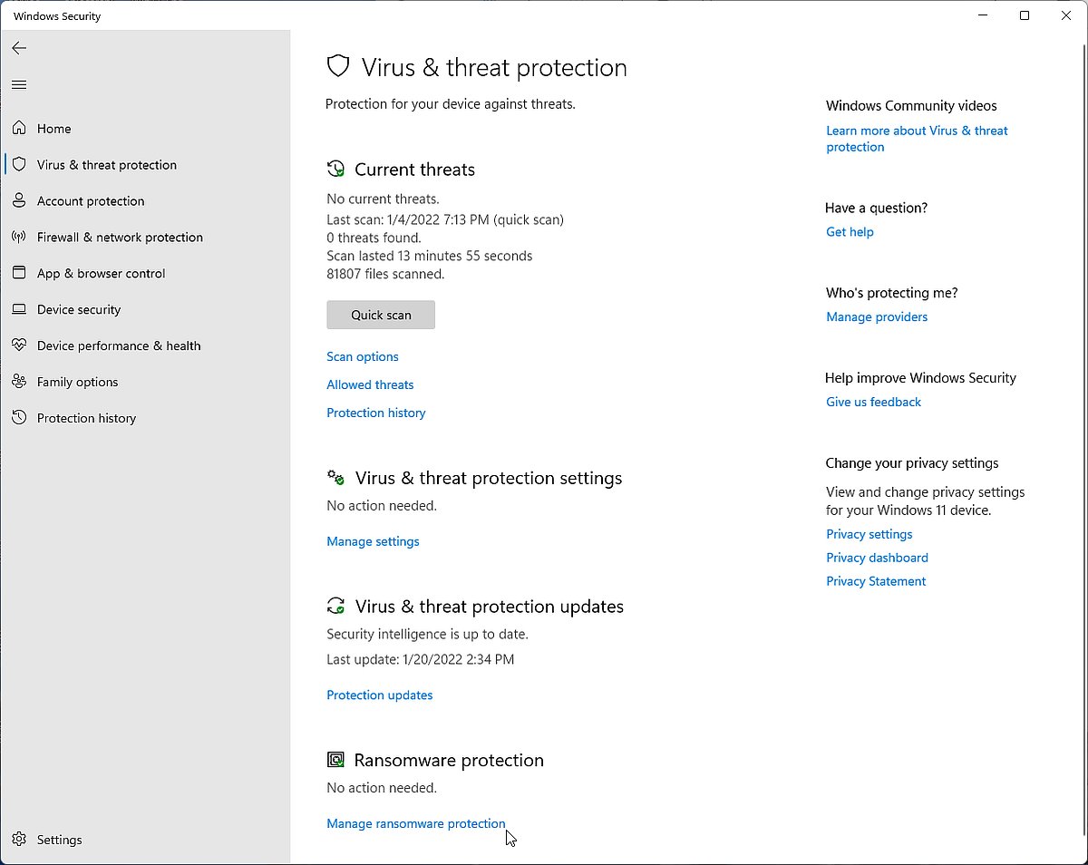Click the Home house icon
Screen dimensions: 1088x865
click(x=19, y=129)
